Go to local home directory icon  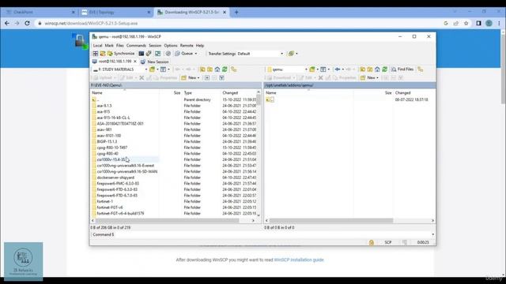[217, 69]
